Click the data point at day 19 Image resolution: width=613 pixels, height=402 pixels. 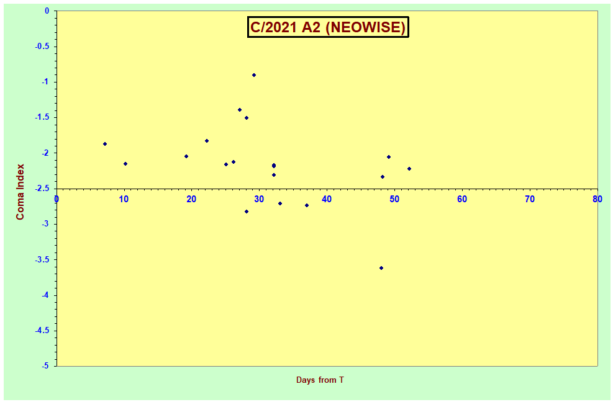coord(186,156)
